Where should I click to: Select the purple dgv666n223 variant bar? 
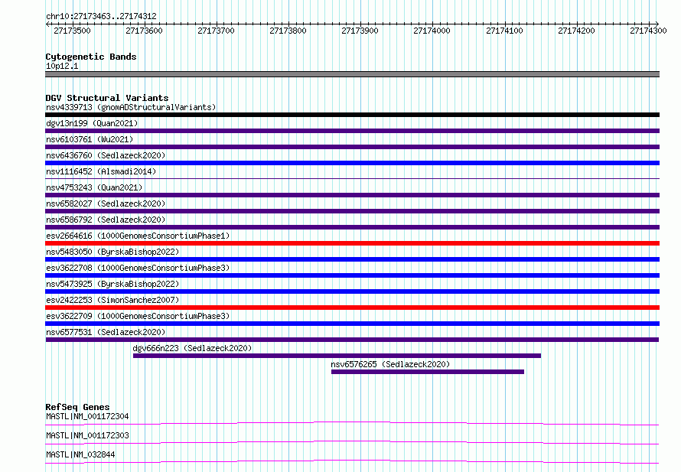click(x=337, y=356)
